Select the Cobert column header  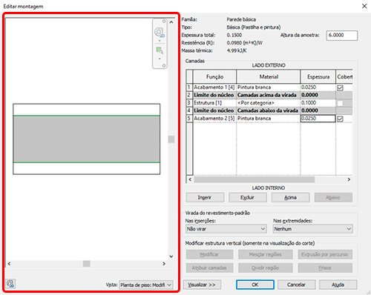344,77
